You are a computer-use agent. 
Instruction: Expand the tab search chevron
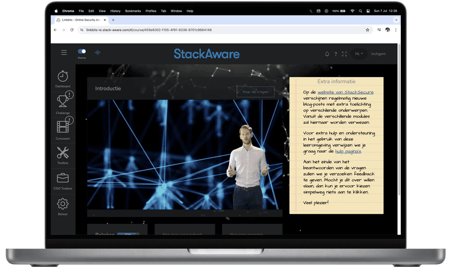click(396, 20)
